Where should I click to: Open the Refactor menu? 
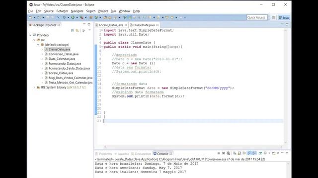click(62, 11)
